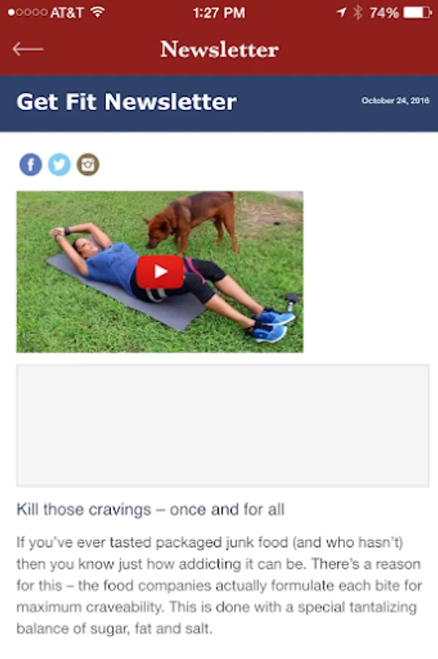
Task: Share via the Facebook icon
Action: [x=31, y=164]
